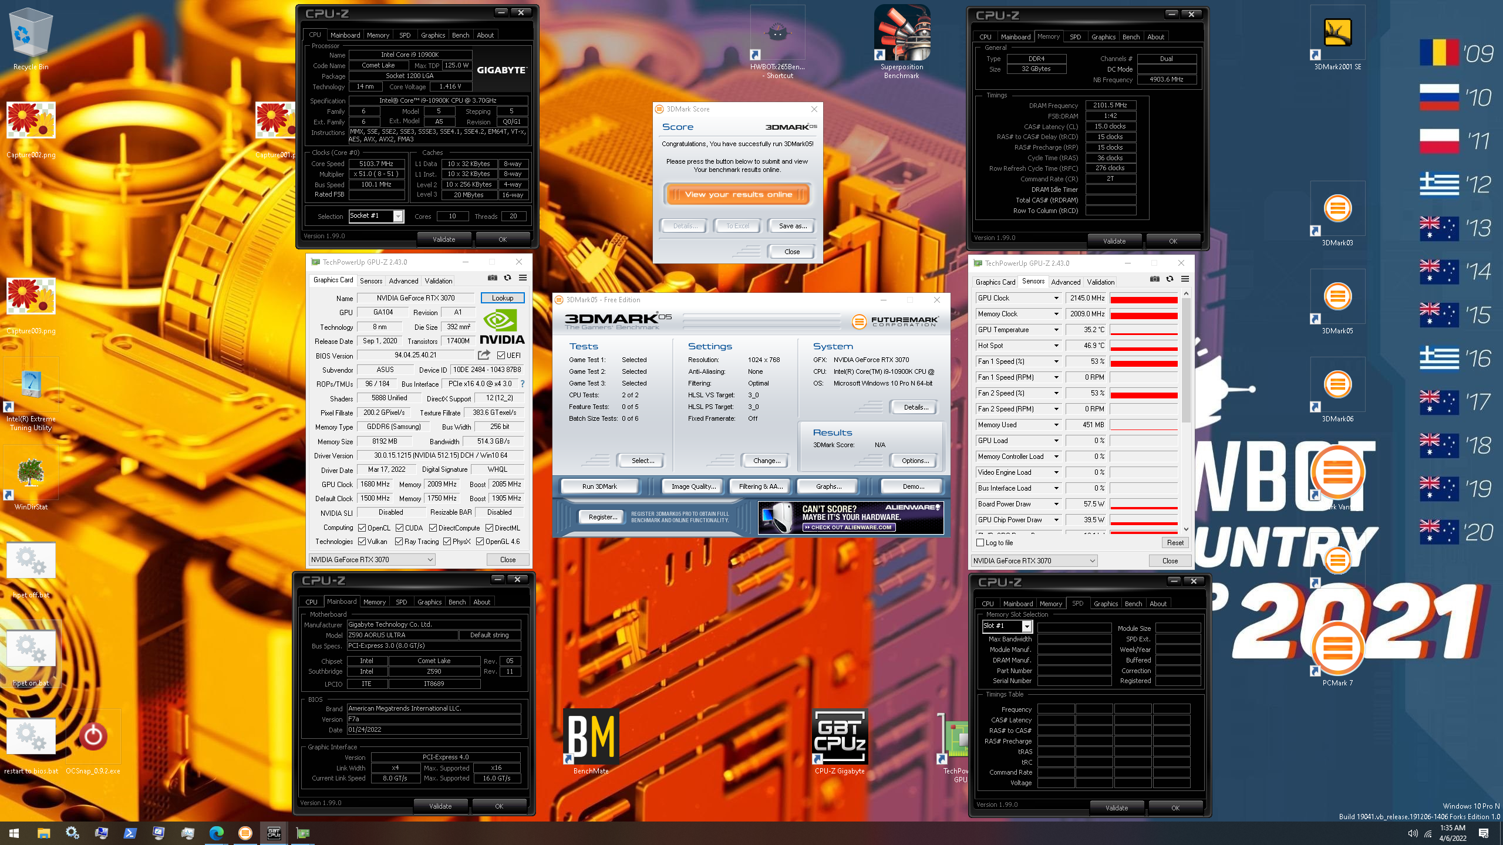Click the GPU Temperature sensor graph
The image size is (1503, 845).
(1144, 330)
